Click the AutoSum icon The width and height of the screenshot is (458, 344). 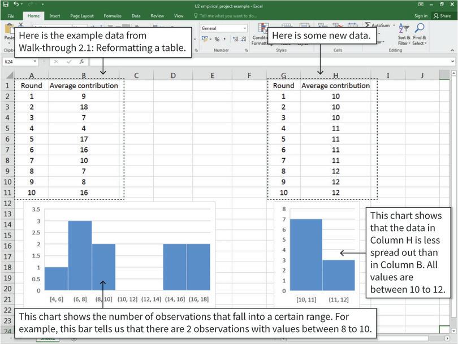pos(369,25)
